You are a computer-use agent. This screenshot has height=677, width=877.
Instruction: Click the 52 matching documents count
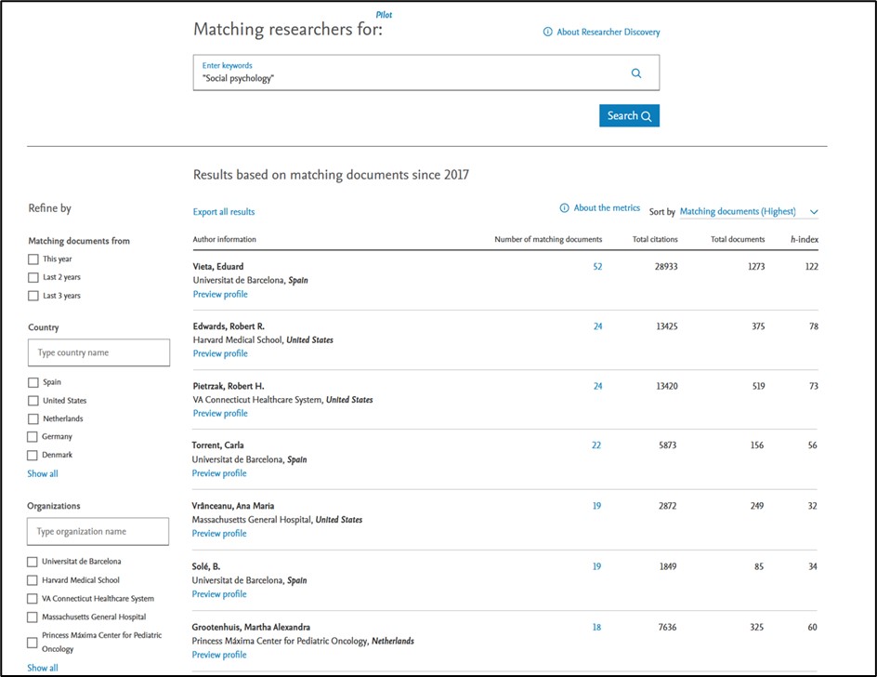(597, 267)
